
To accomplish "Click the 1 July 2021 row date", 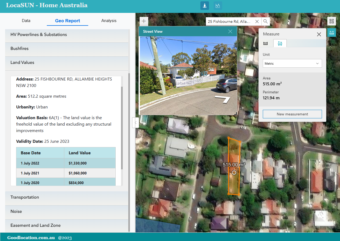I will pos(30,173).
